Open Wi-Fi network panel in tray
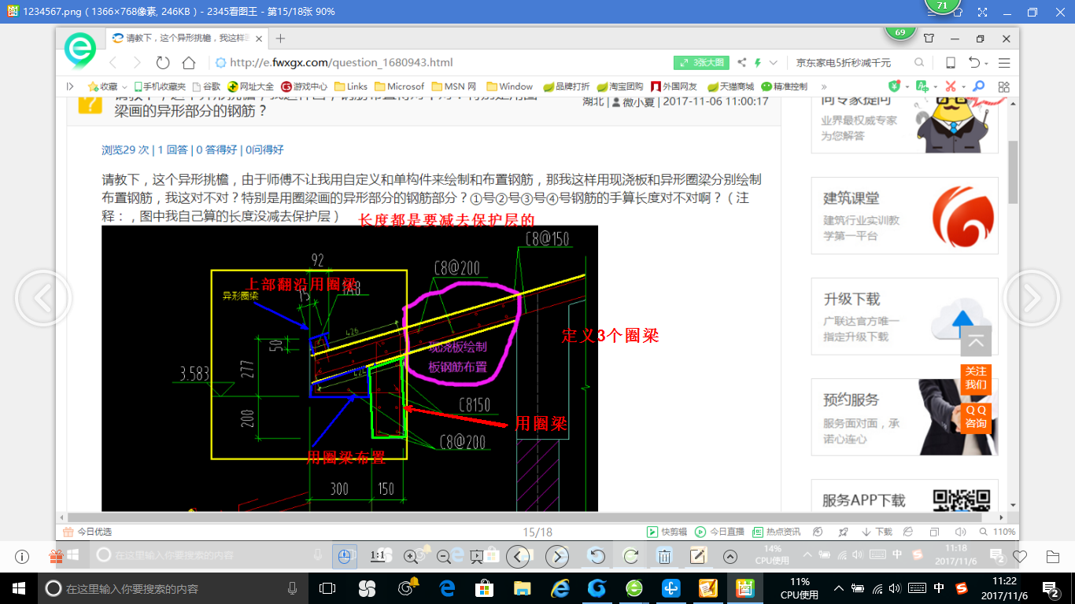Screen dimensions: 1075x604 pyautogui.click(x=878, y=588)
